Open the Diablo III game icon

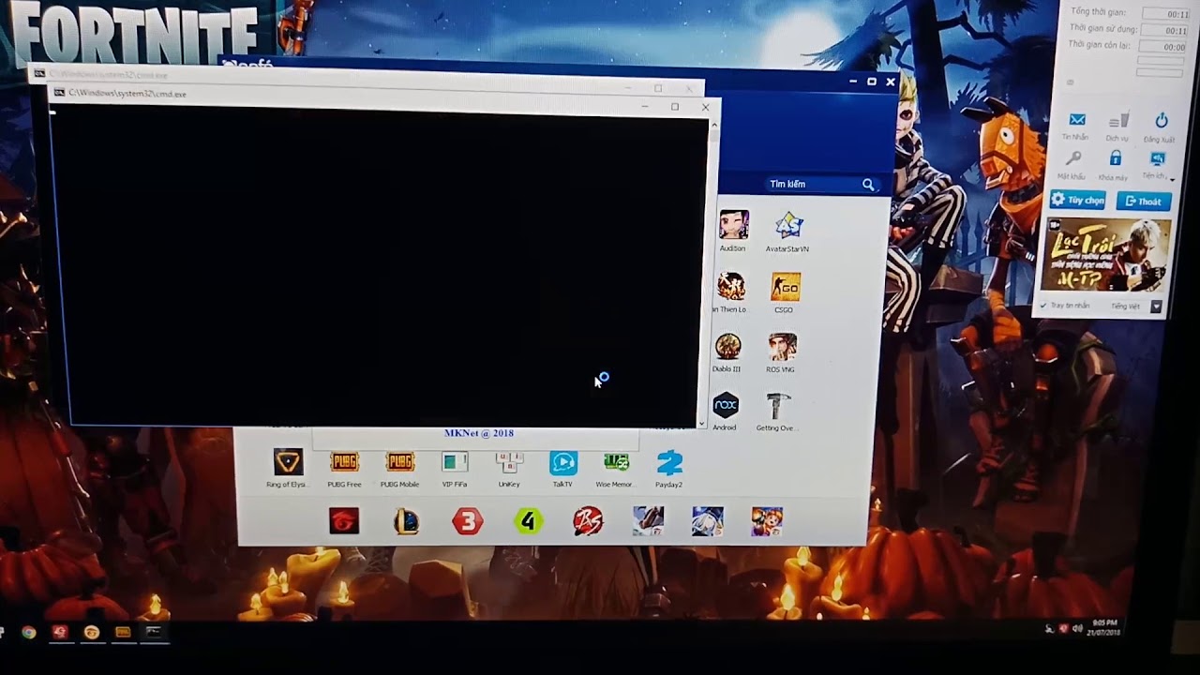[727, 347]
